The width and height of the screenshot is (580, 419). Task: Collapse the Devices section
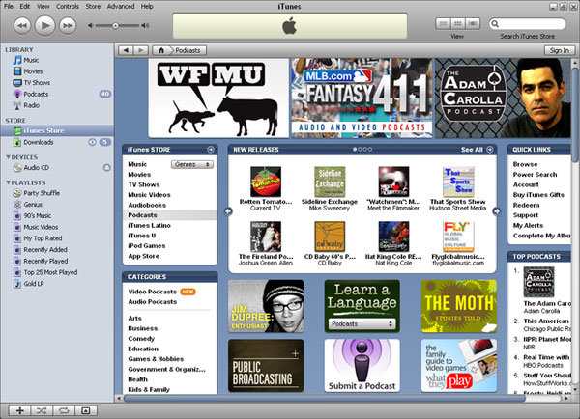tap(8, 157)
